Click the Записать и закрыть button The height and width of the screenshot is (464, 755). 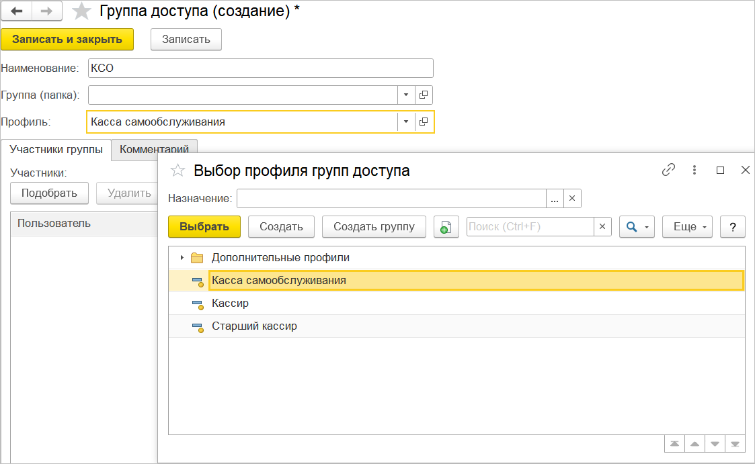click(x=67, y=39)
